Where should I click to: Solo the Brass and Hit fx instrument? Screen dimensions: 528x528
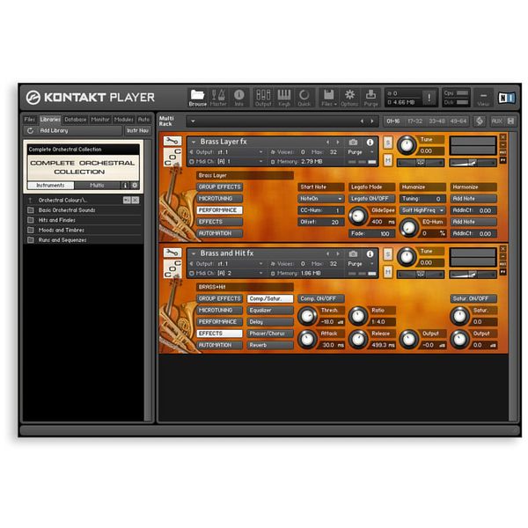pyautogui.click(x=388, y=254)
